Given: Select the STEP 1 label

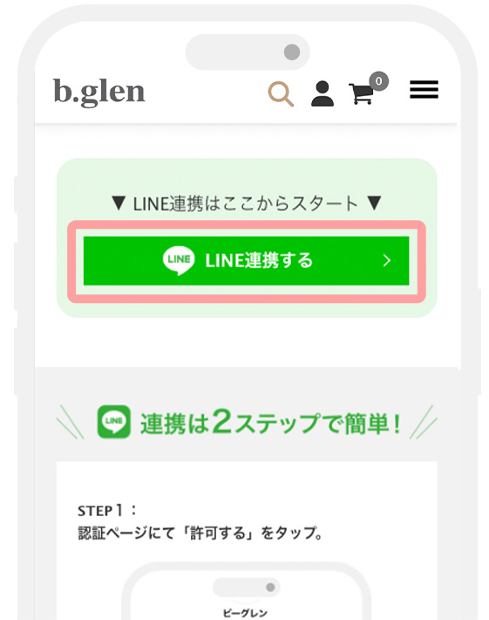Looking at the screenshot, I should pos(107,511).
